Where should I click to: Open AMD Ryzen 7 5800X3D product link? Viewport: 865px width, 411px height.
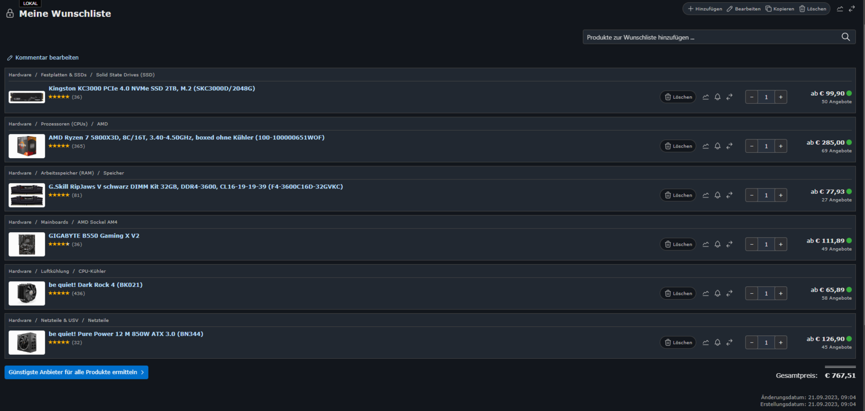[187, 138]
